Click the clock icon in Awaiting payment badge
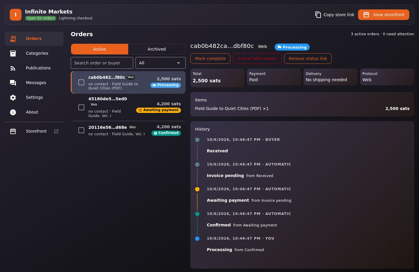 [140, 110]
